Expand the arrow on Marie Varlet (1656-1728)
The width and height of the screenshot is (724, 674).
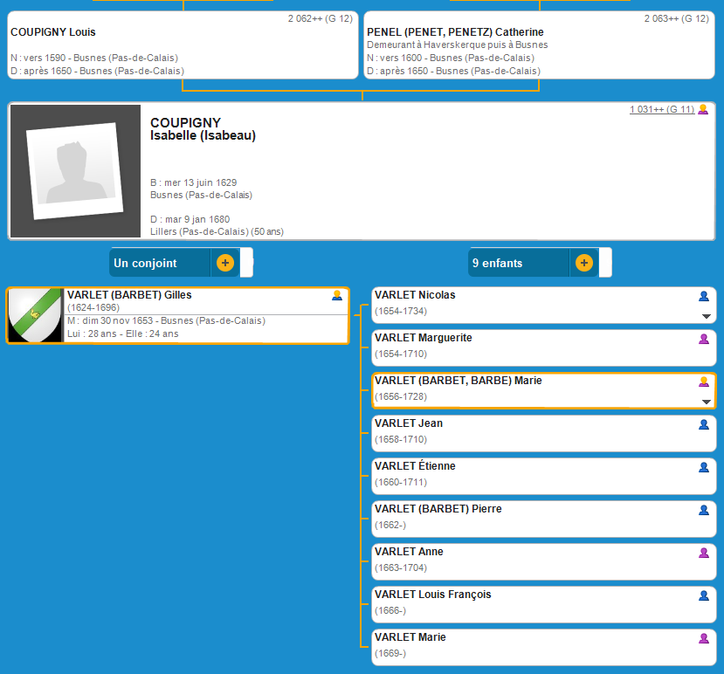(707, 402)
